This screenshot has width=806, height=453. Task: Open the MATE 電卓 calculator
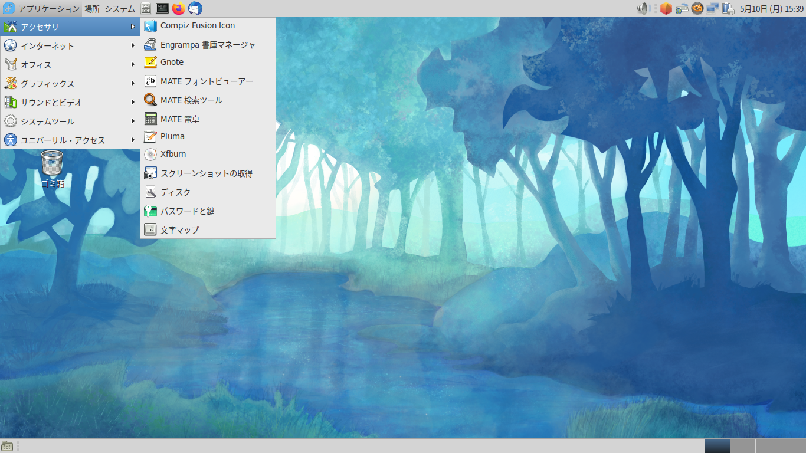coord(208,119)
